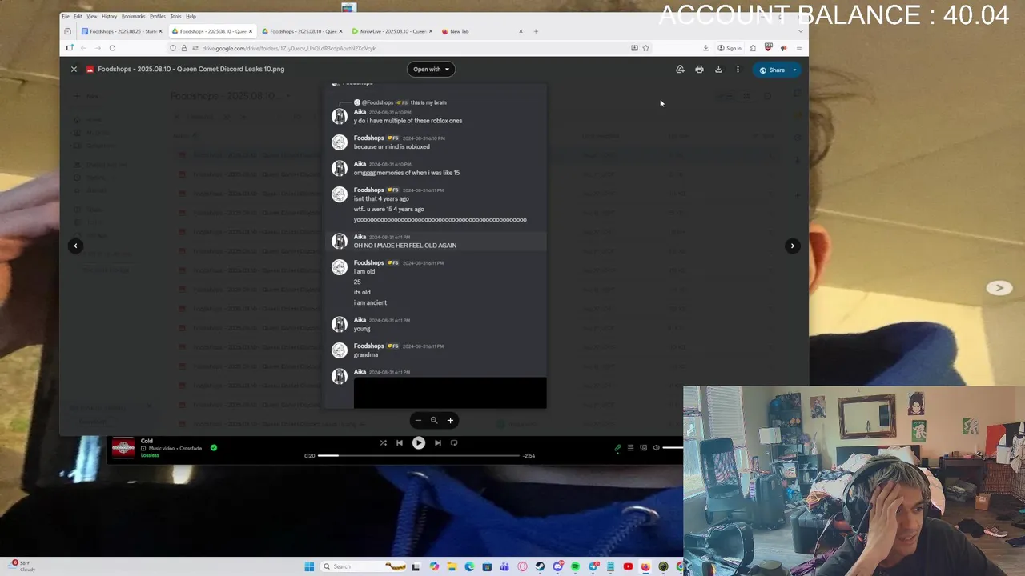Go to the next image in preview

coord(792,246)
